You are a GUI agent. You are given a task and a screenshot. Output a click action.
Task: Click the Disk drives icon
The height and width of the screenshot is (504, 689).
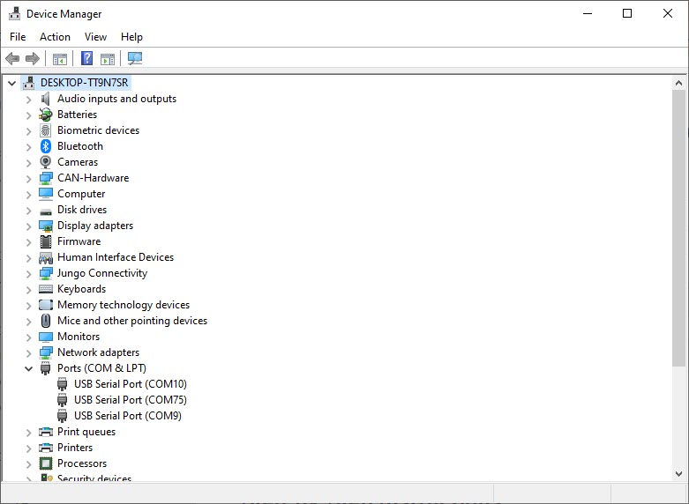(x=46, y=211)
